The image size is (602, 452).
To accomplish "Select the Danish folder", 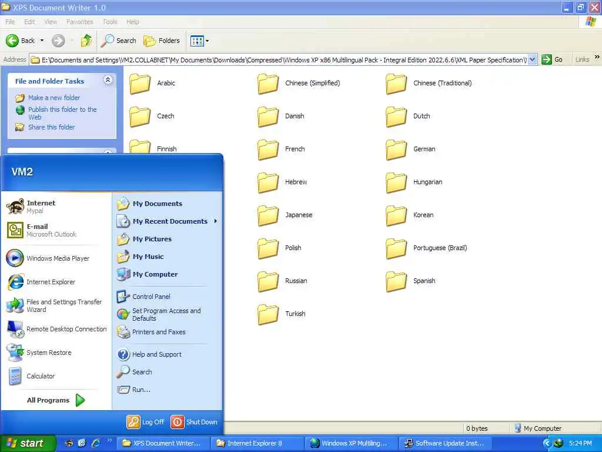I will [281, 117].
